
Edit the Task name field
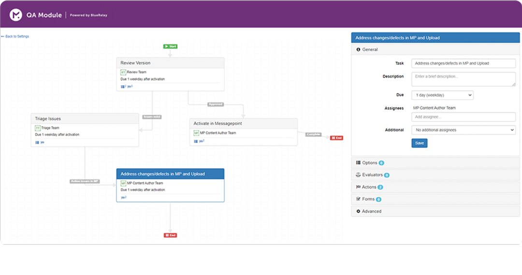coord(464,63)
